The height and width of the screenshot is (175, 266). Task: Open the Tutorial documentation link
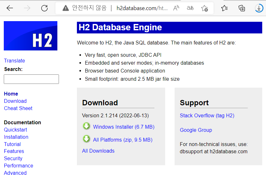point(12,144)
